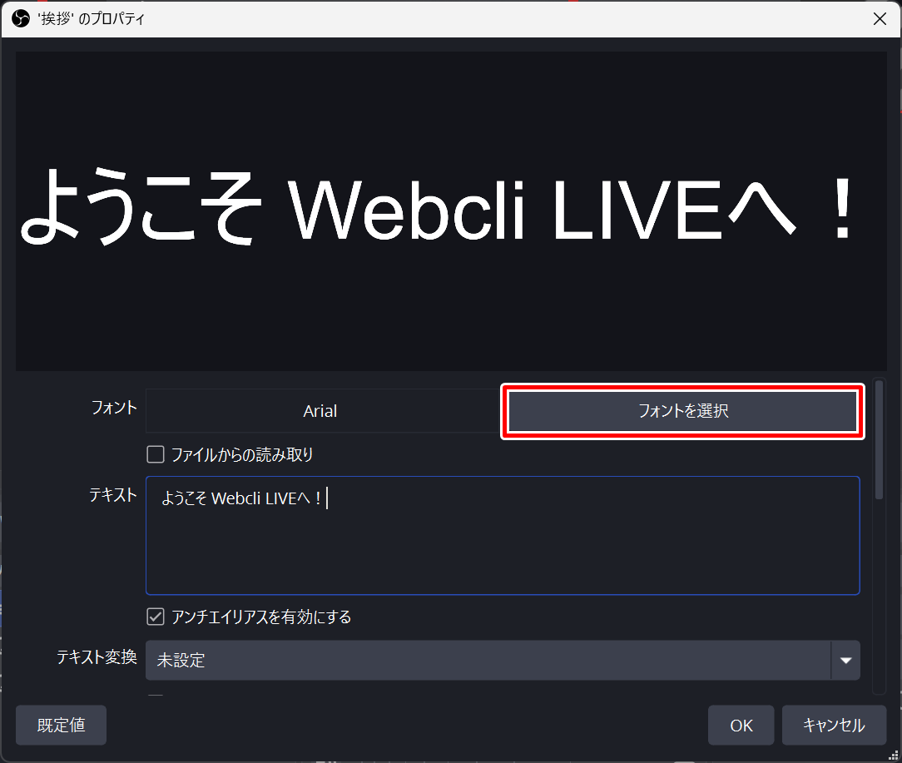Image resolution: width=902 pixels, height=763 pixels.
Task: Disable アンチエイリアスを有効にする checkbox
Action: pos(156,617)
